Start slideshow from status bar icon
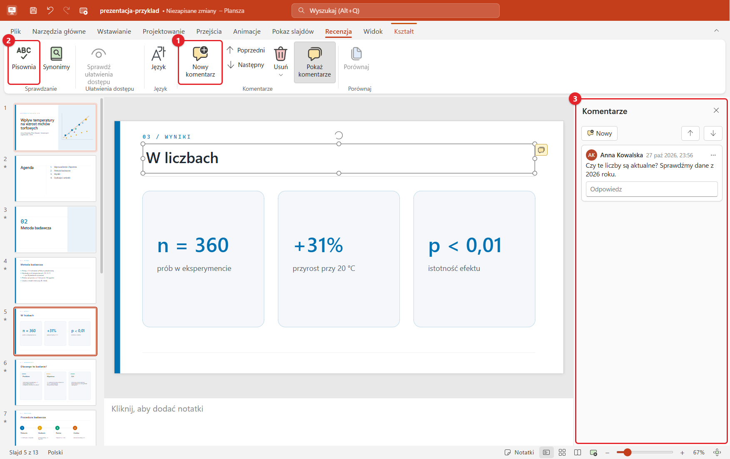 tap(593, 452)
